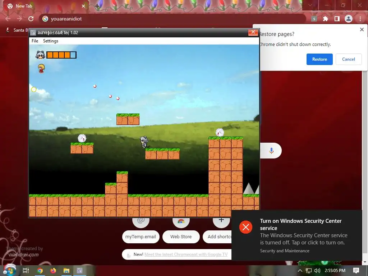Toggle Chrome side panel icon
Screen dimensions: 368x276
(x=337, y=19)
